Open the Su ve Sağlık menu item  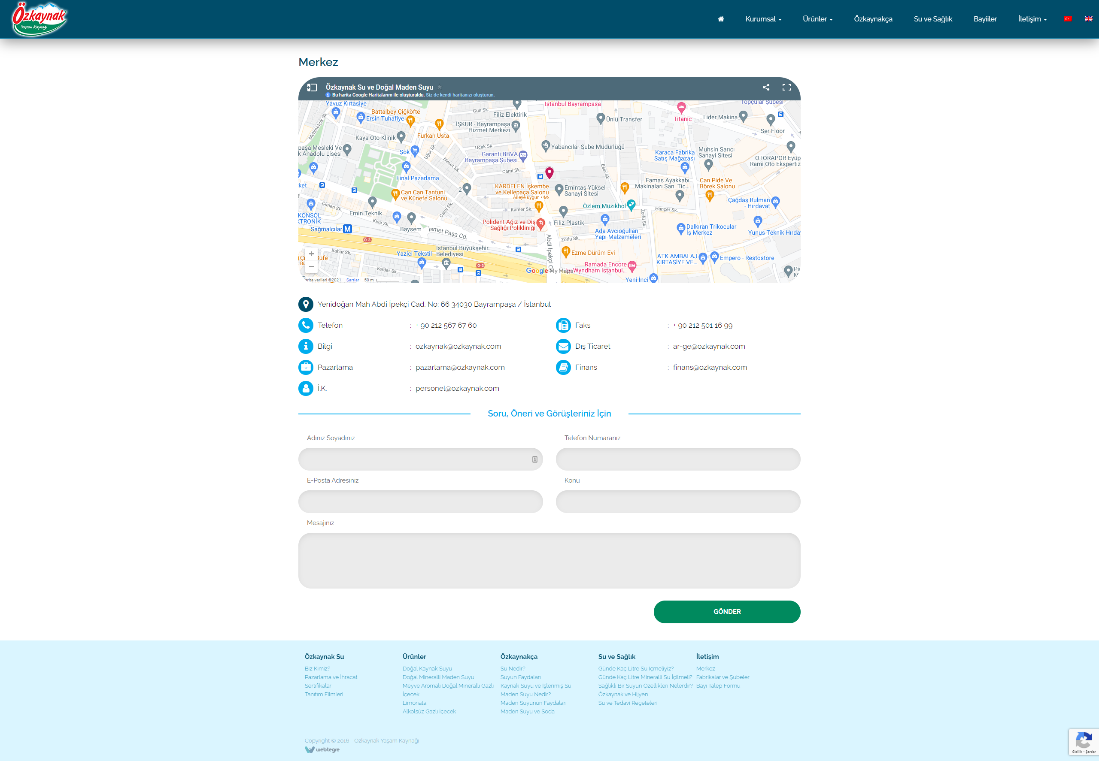pos(932,19)
